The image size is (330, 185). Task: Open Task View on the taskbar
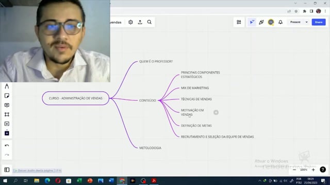click(x=26, y=180)
